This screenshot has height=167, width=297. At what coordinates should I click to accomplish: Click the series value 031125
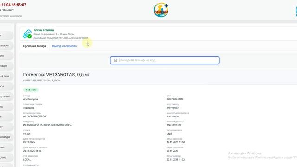tap(27, 134)
